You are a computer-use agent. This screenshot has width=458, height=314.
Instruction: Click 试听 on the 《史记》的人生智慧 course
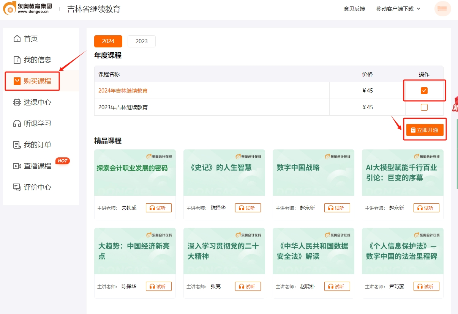pyautogui.click(x=248, y=207)
